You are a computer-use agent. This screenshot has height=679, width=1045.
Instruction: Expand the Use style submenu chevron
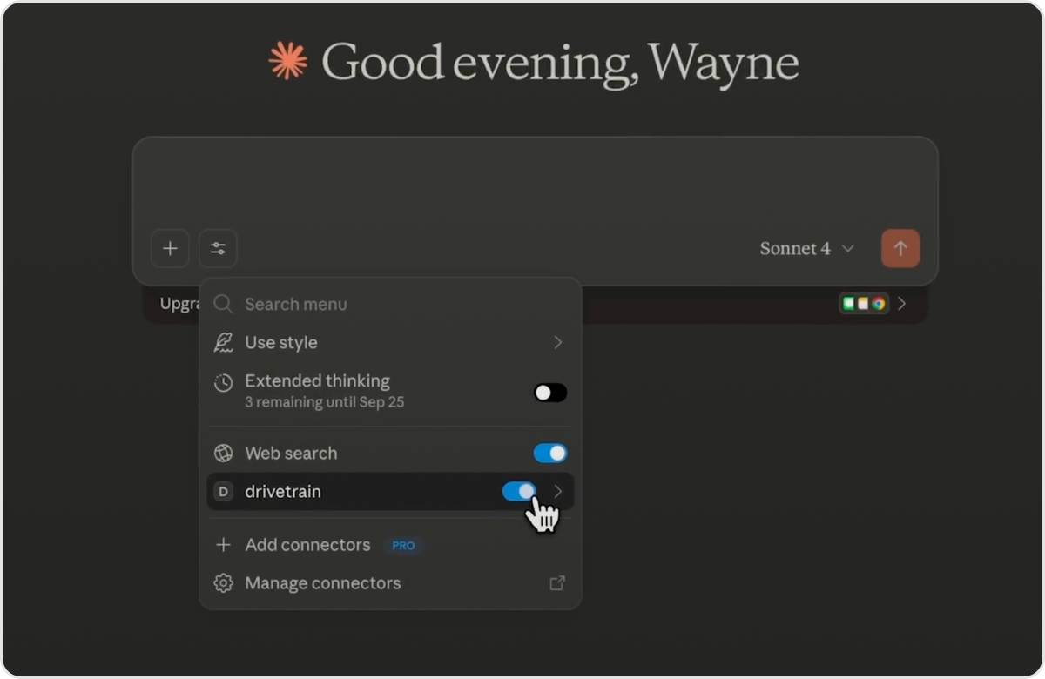(558, 343)
